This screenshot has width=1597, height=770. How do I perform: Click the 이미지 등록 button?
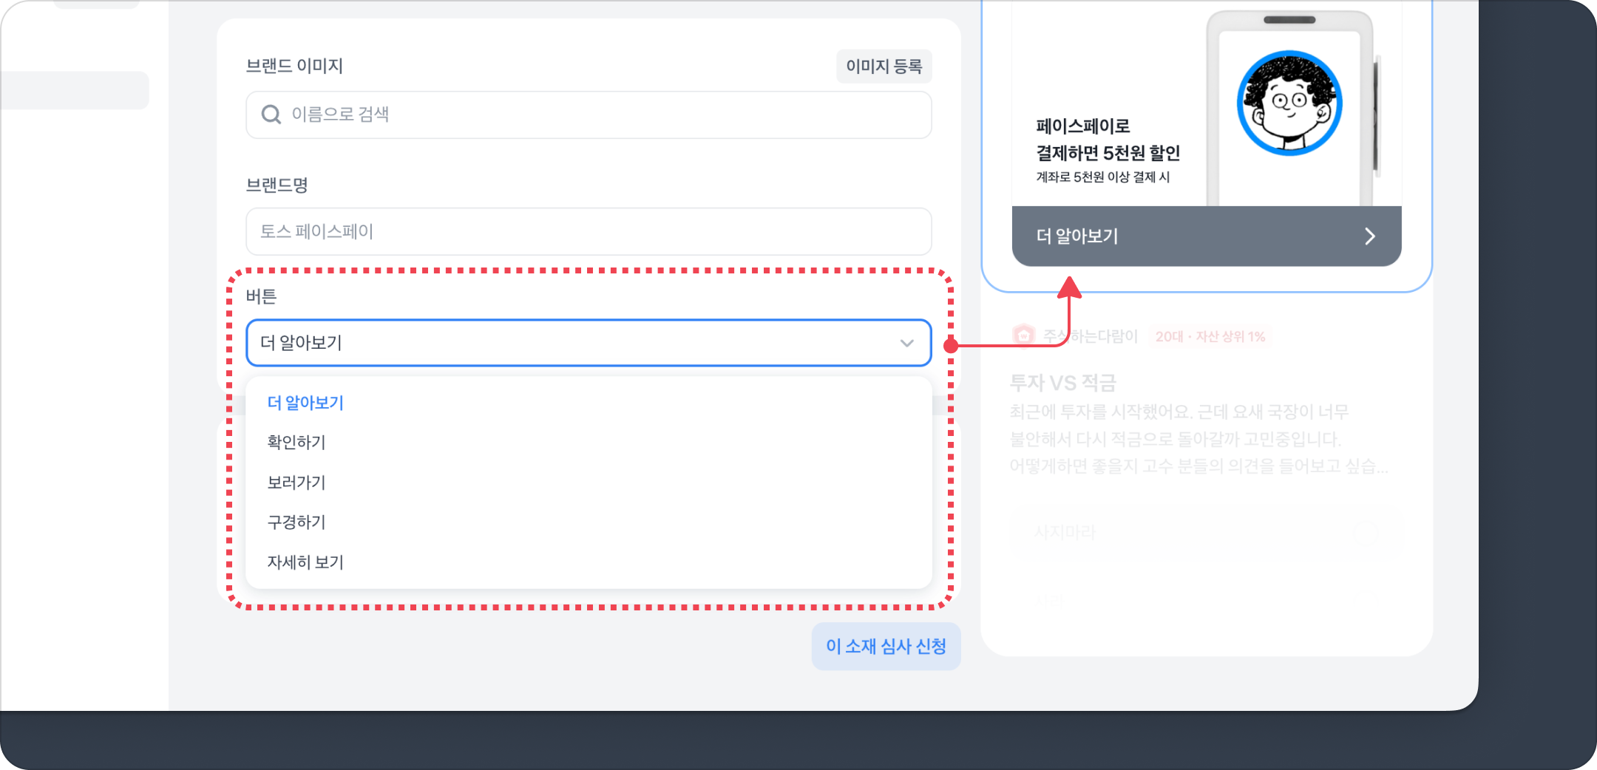click(x=884, y=67)
